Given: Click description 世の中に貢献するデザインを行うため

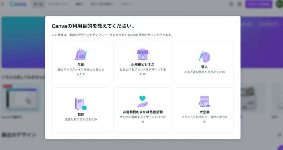Looking at the screenshot, I should tap(143, 119).
